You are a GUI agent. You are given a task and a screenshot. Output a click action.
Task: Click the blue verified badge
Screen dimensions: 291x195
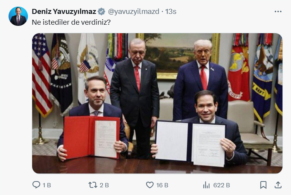(102, 12)
